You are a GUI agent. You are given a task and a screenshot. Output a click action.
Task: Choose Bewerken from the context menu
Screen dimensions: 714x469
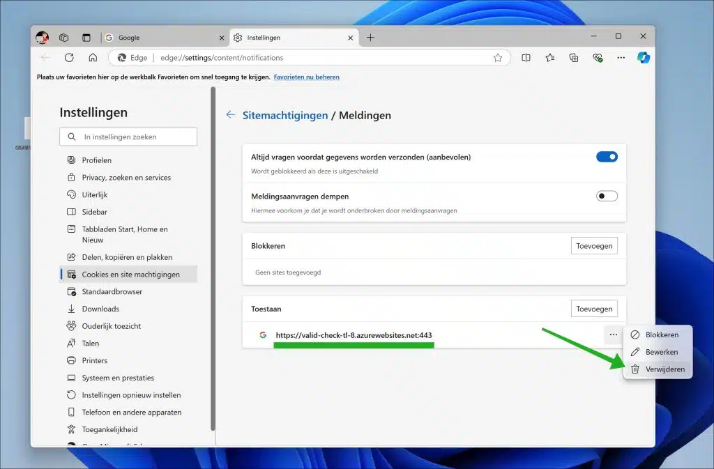pos(658,352)
